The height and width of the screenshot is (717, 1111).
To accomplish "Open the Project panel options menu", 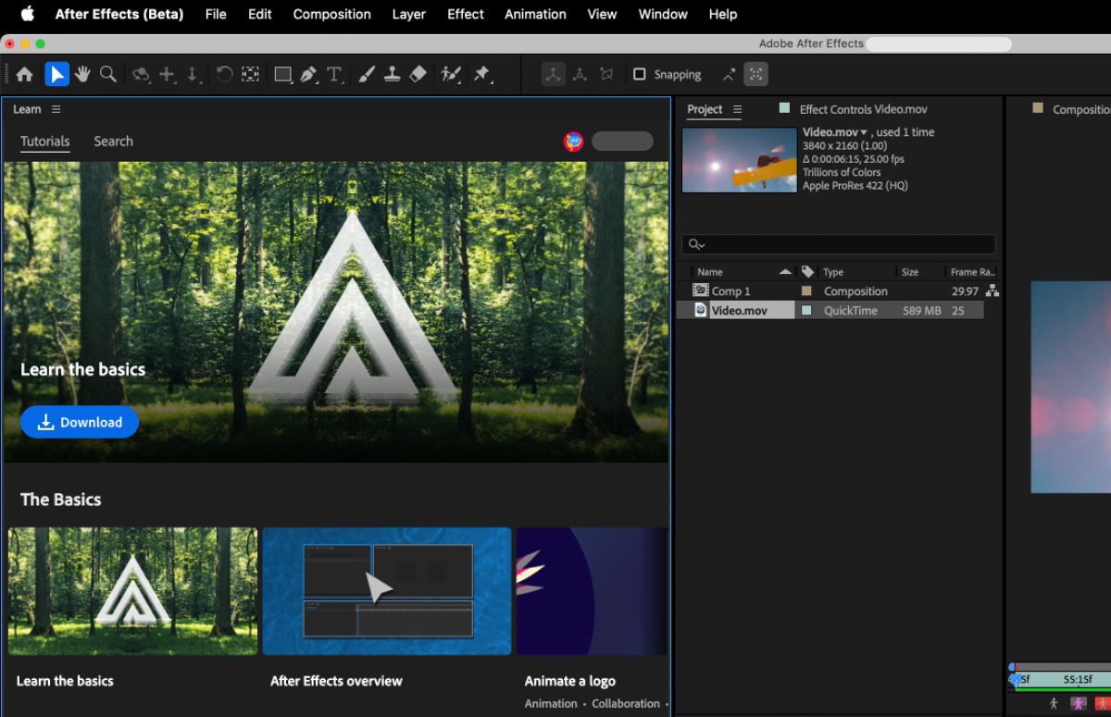I will tap(738, 109).
